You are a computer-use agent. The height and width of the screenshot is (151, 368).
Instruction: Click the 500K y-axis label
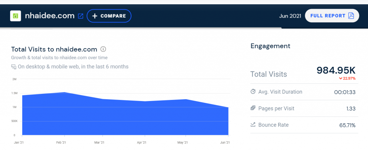(x=14, y=121)
